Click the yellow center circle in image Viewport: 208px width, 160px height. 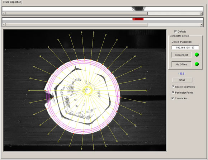(88, 90)
